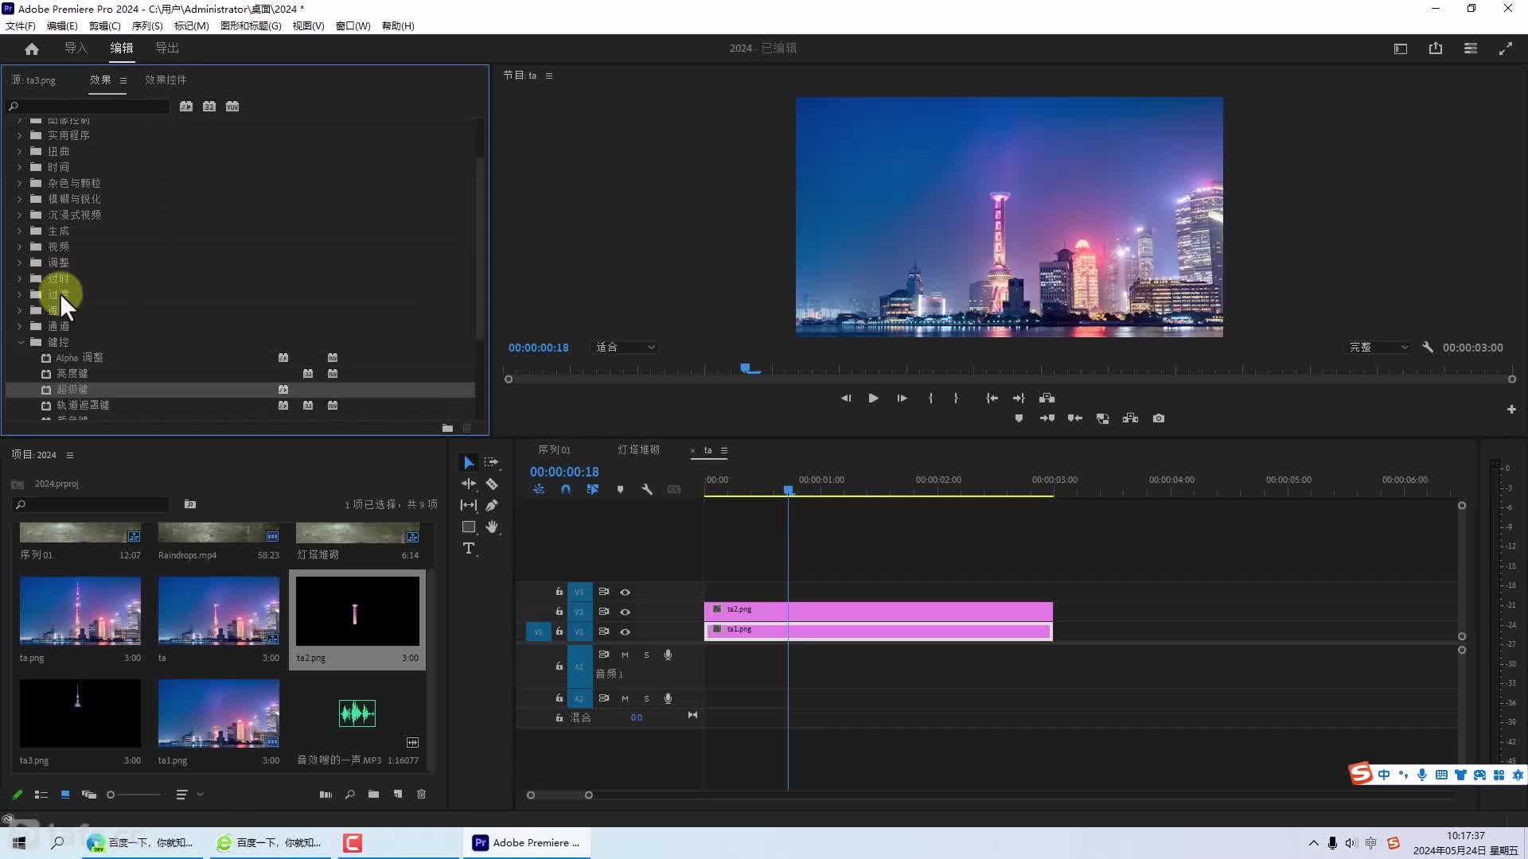Select the Track Select Forward tool
This screenshot has width=1528, height=859.
coord(492,462)
